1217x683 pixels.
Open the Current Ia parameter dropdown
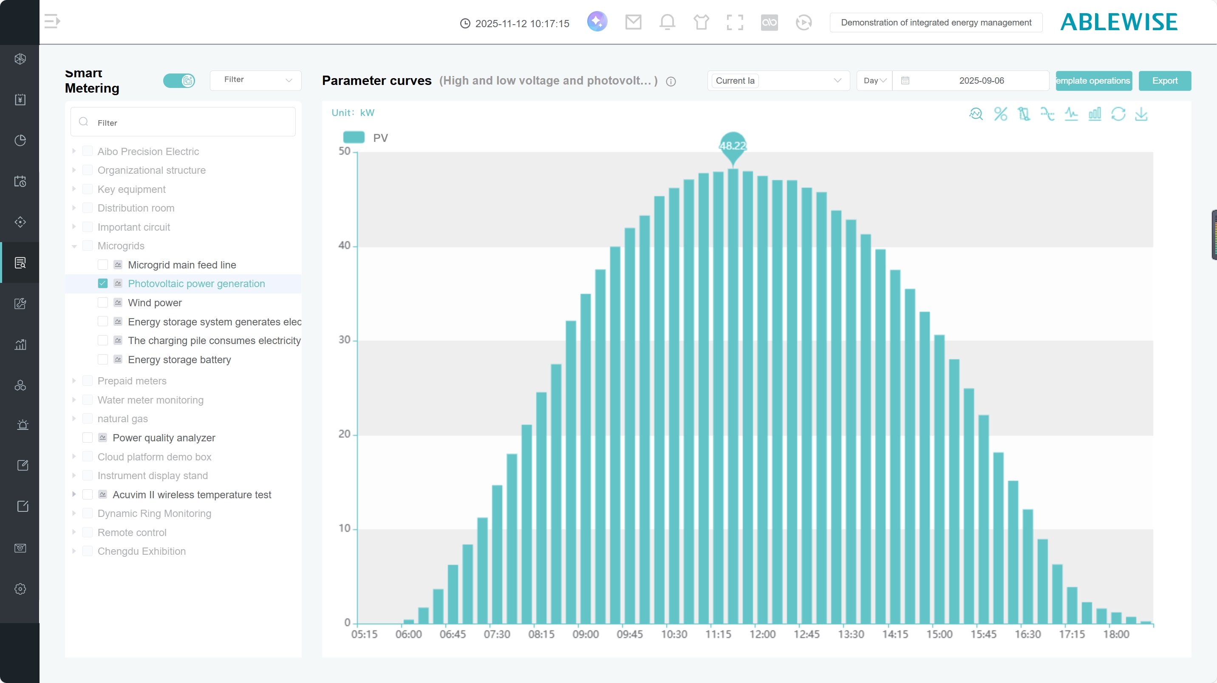click(x=778, y=81)
